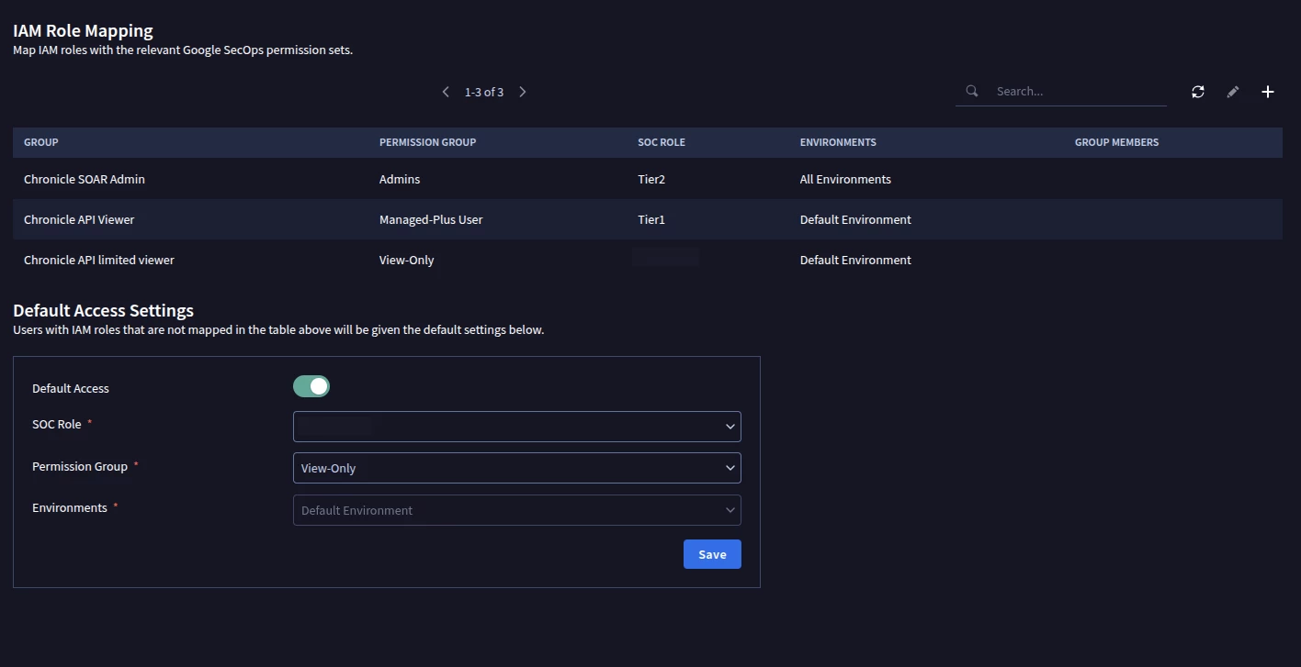The width and height of the screenshot is (1301, 667).
Task: Click the Admins permission group cell
Action: tap(400, 179)
